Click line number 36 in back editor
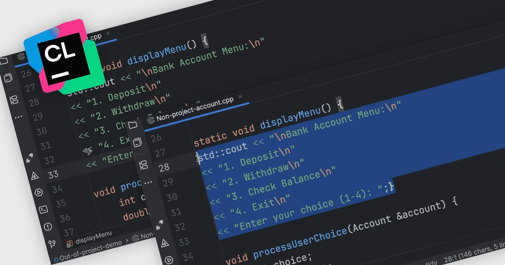 65,218
